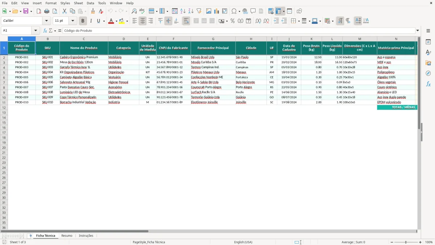This screenshot has height=245, width=435.
Task: Click the Insert Image icon
Action: [209, 11]
